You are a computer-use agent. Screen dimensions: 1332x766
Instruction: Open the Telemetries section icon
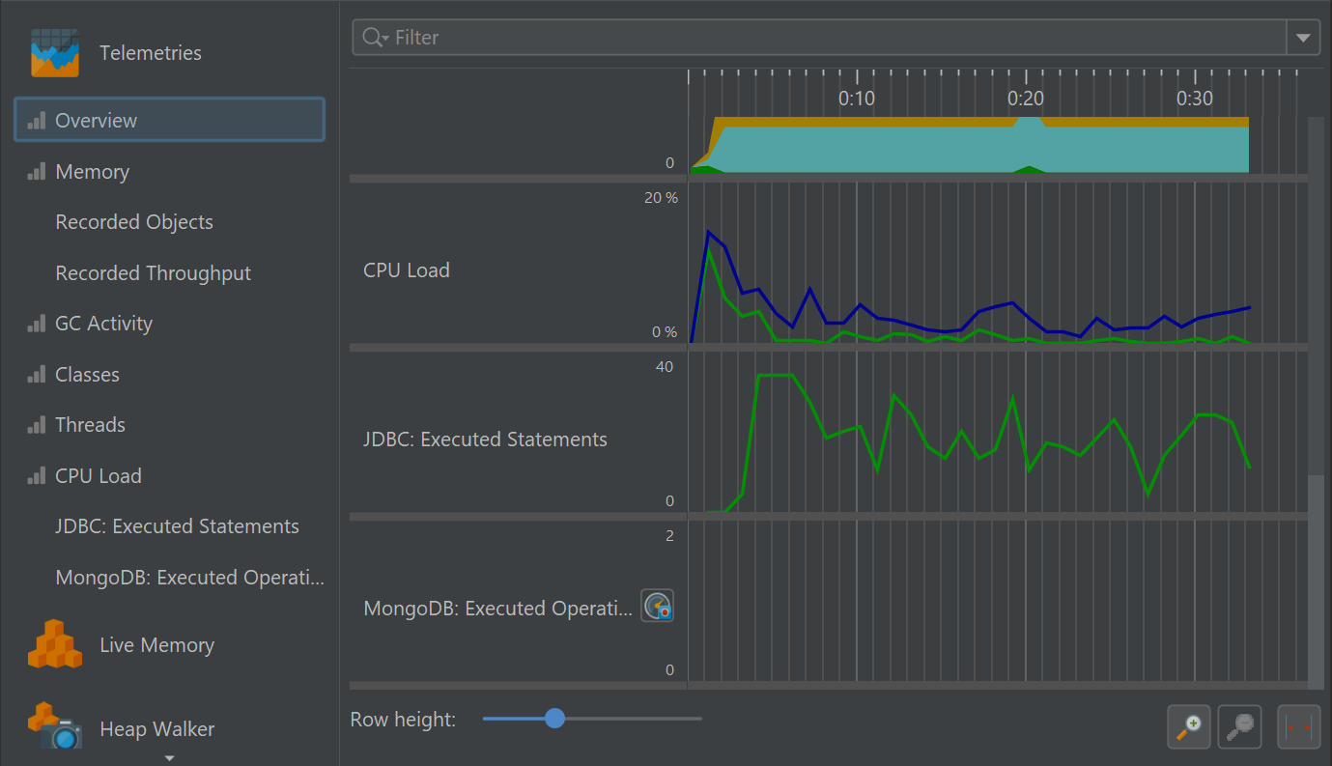tap(54, 52)
